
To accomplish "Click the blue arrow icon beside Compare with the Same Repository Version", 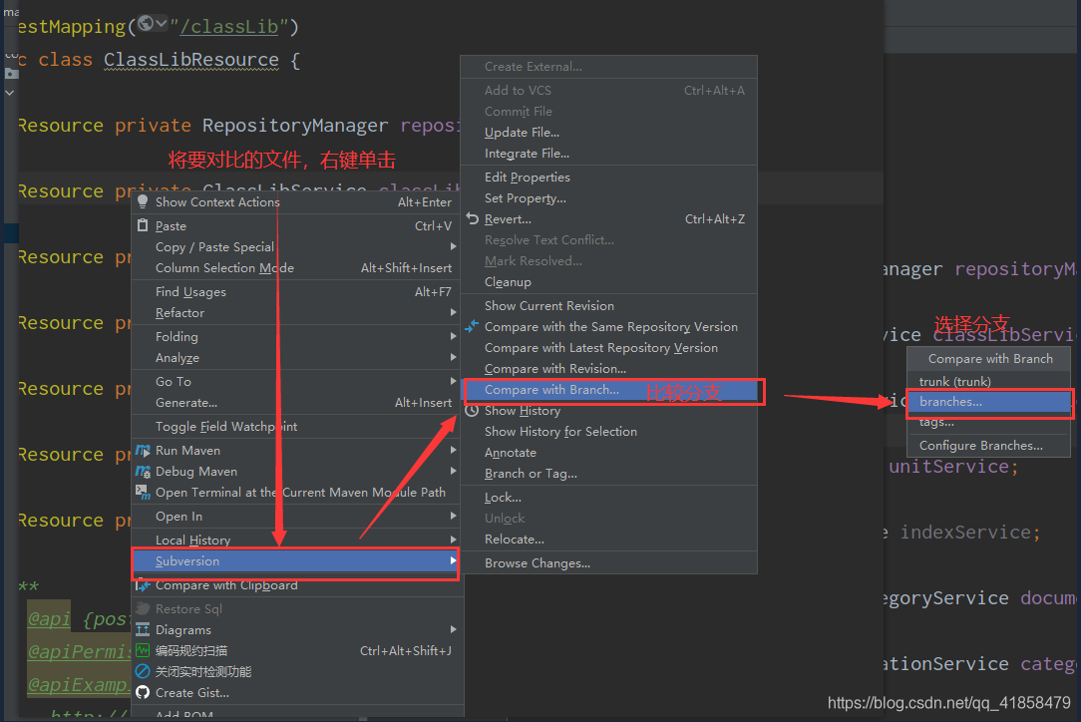I will [x=473, y=326].
